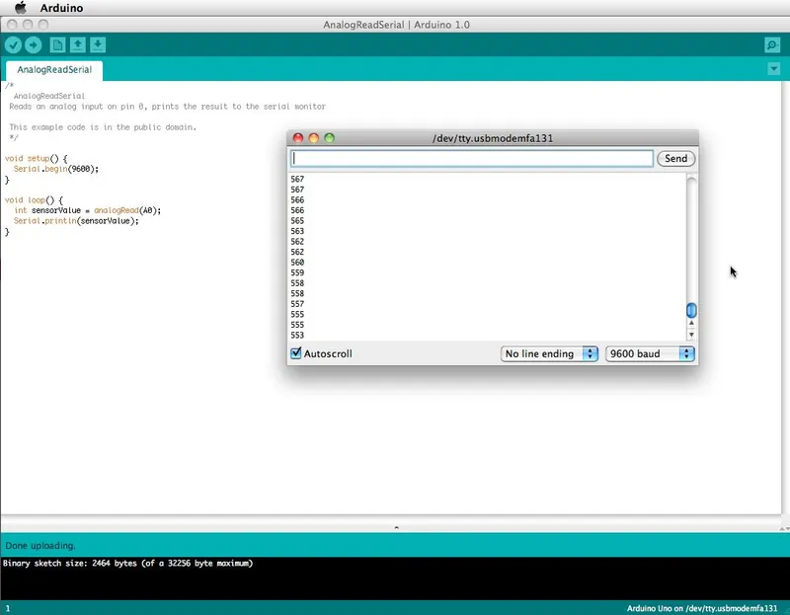This screenshot has width=790, height=615.
Task: Click the Open sketch icon
Action: (79, 44)
